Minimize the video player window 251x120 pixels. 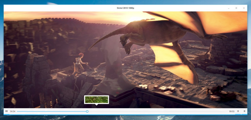coord(229,8)
